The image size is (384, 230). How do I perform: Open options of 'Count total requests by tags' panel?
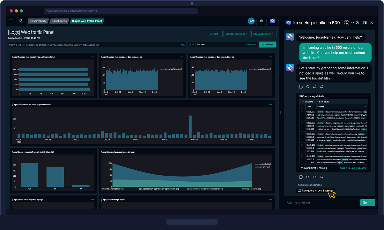pyautogui.click(x=93, y=199)
